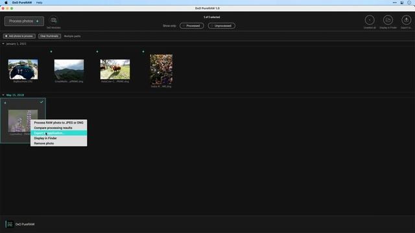
Task: Open the Control Center icon in the menu bar
Action: [402, 3]
